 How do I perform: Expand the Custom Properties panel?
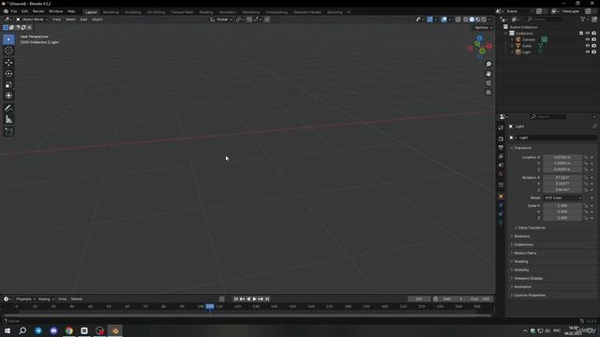tap(529, 296)
